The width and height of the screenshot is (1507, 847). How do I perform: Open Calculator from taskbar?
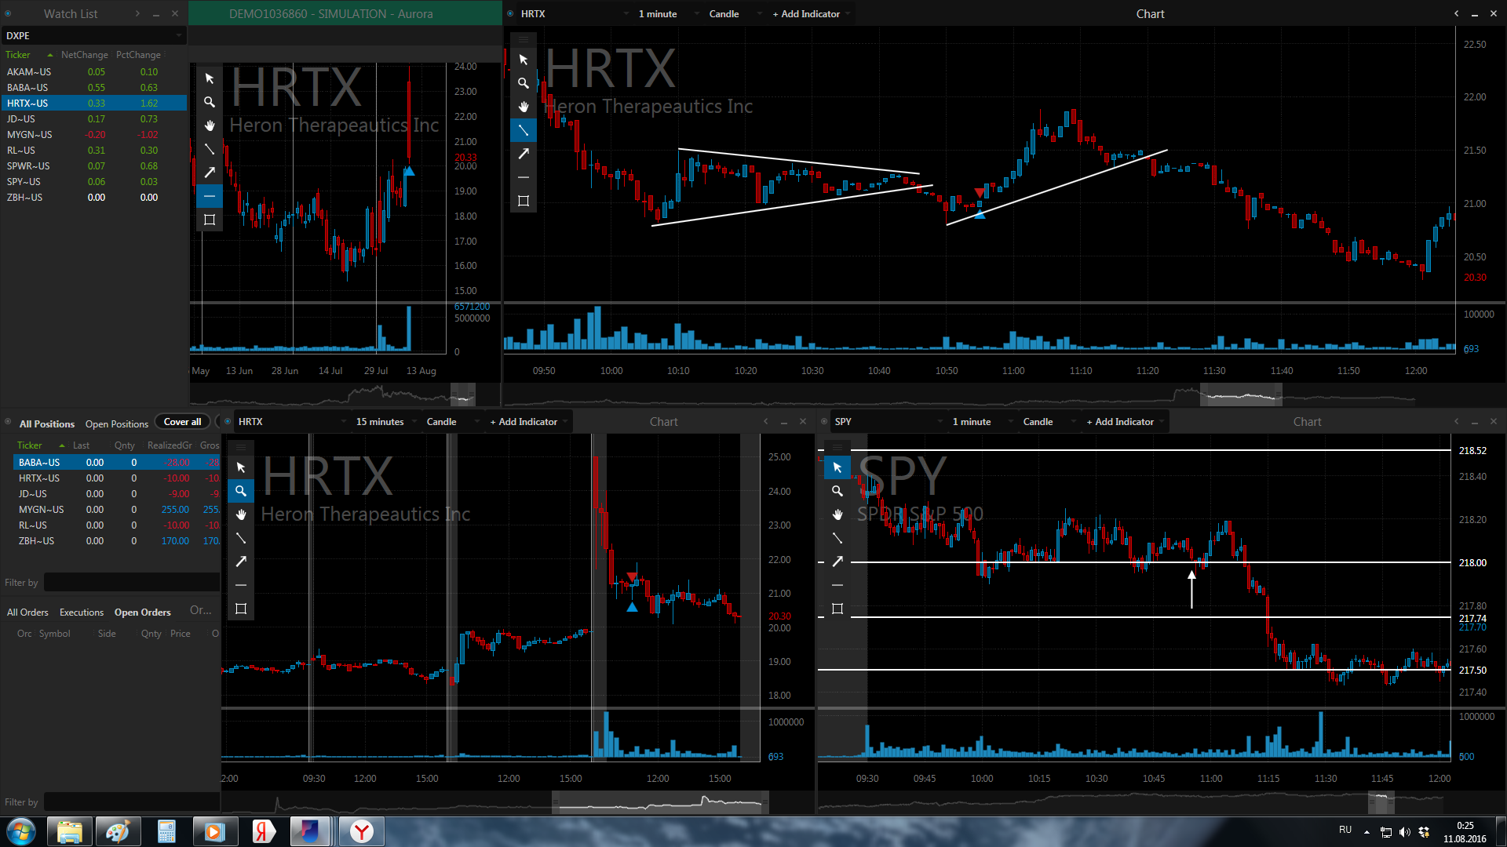[x=166, y=831]
